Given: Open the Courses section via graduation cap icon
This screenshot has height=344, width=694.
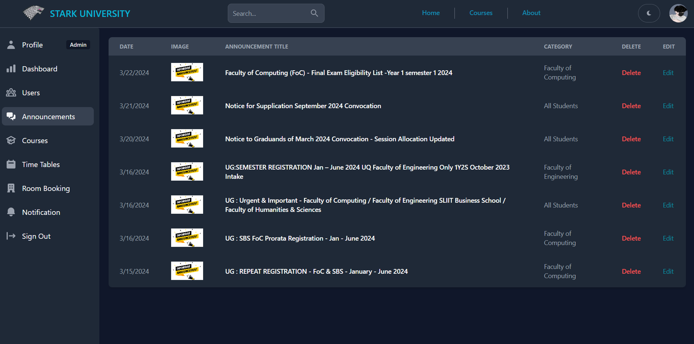Looking at the screenshot, I should (x=11, y=140).
